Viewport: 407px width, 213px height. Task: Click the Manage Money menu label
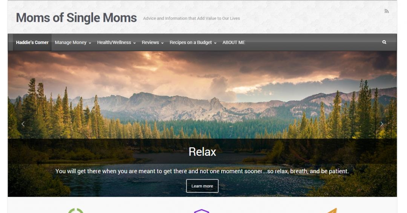[x=70, y=42]
